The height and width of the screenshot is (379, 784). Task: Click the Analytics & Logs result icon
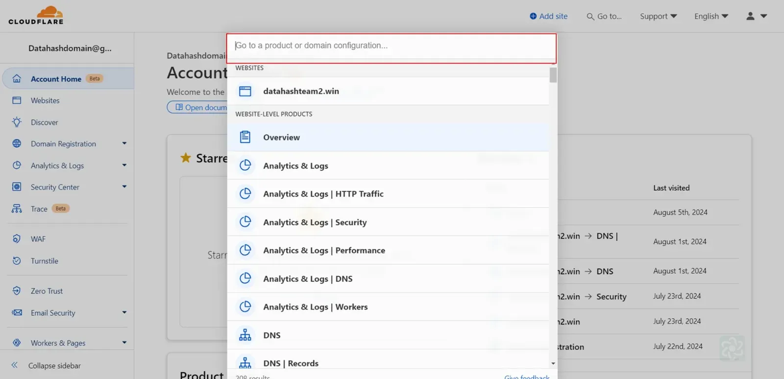point(245,166)
